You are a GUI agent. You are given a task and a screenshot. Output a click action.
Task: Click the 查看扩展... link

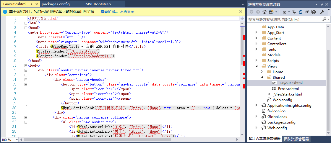pos(109,12)
